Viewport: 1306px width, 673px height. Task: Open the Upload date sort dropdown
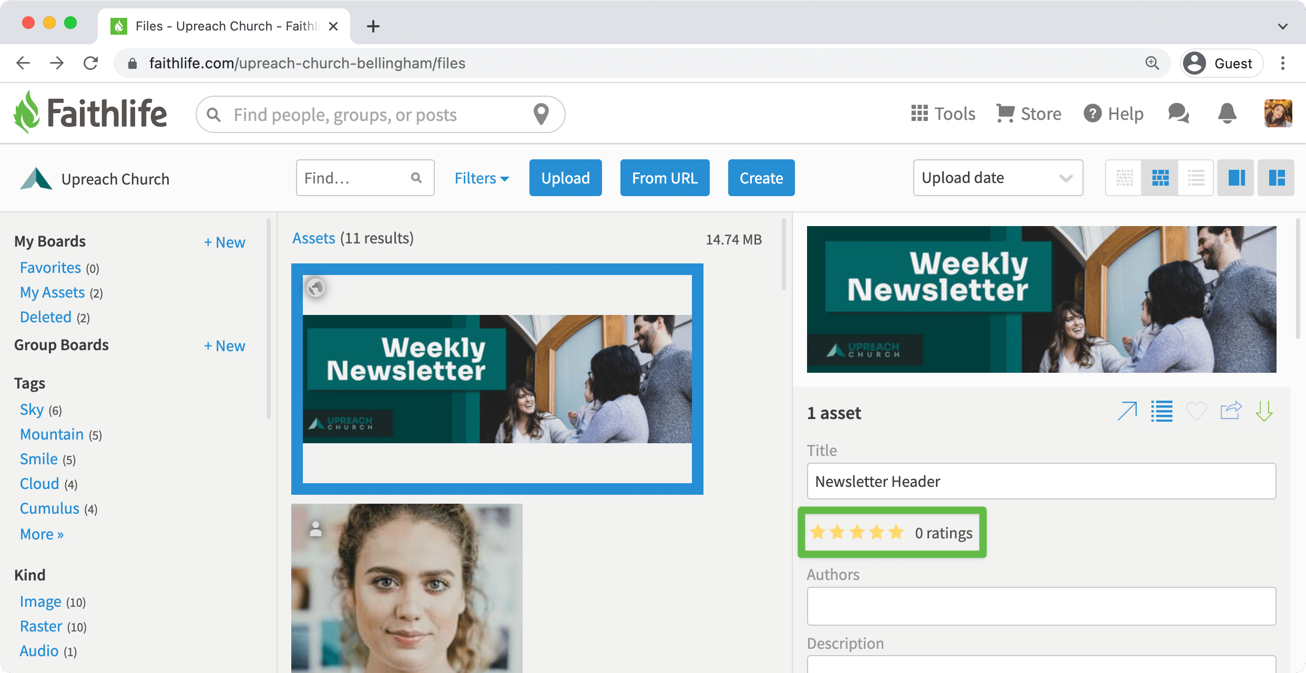[x=998, y=178]
